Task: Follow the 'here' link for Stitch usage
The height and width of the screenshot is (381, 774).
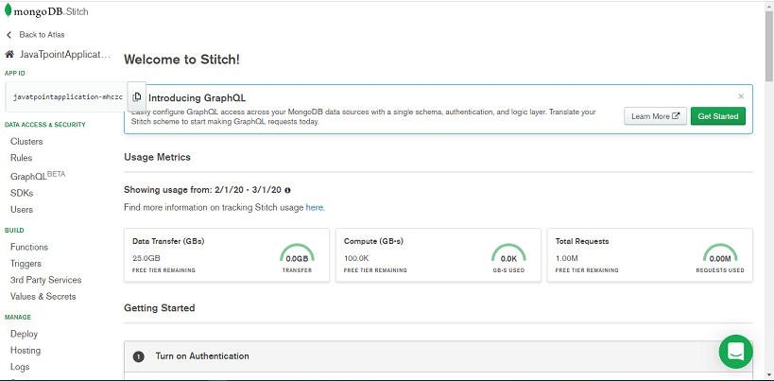Action: point(315,208)
